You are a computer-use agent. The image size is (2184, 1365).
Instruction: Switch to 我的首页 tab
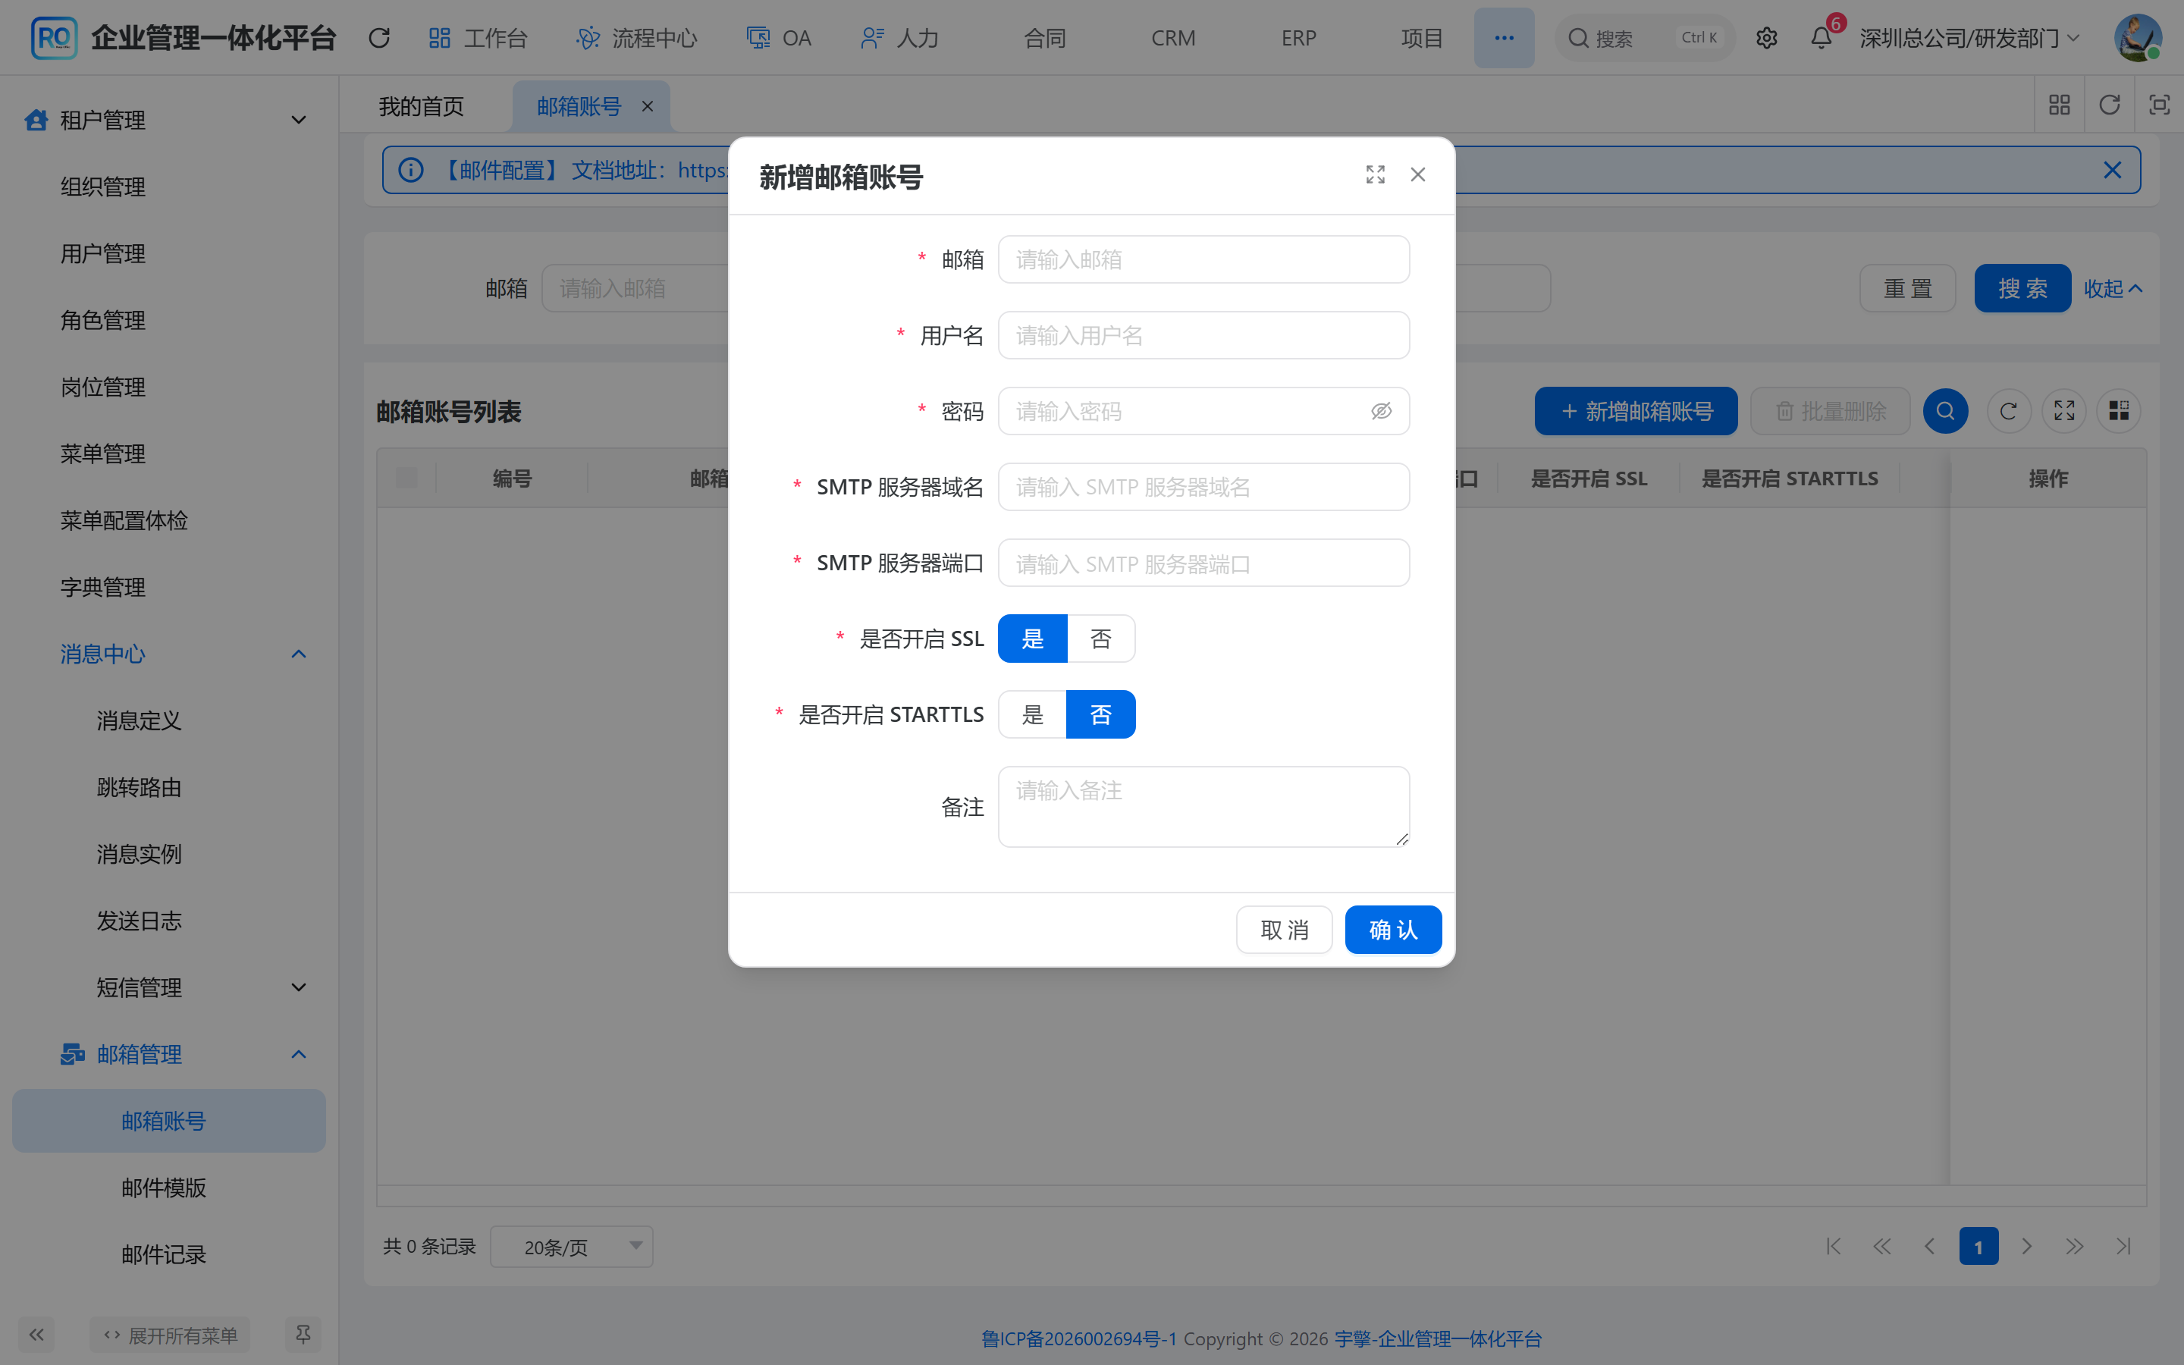point(422,106)
